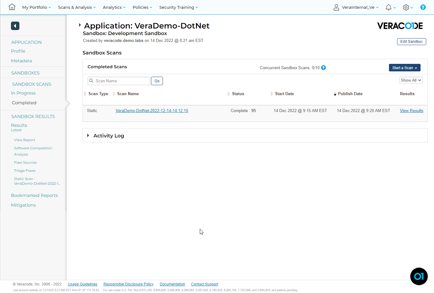Click into the Scan Name search field
This screenshot has width=434, height=293.
pyautogui.click(x=119, y=81)
